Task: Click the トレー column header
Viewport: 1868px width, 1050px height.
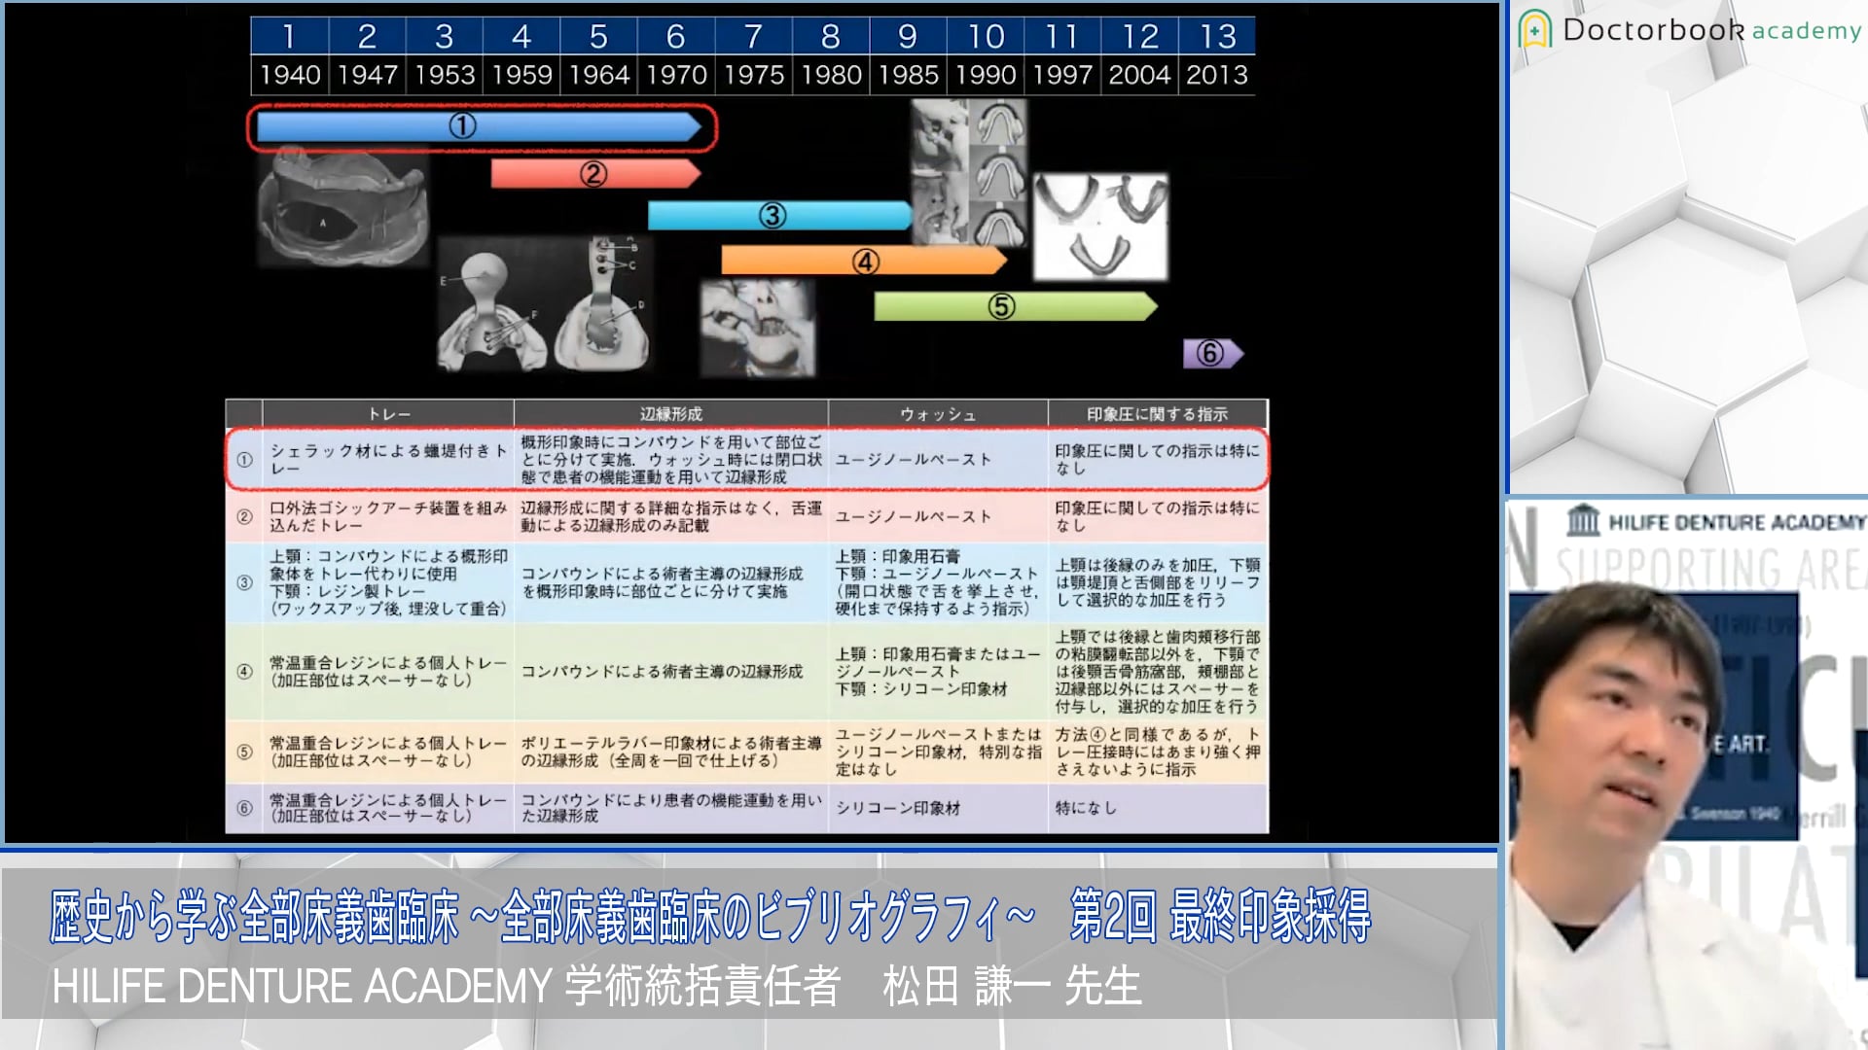Action: 388,414
